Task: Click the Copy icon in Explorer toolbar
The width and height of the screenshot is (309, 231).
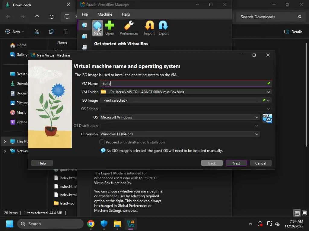Action: pos(51,32)
